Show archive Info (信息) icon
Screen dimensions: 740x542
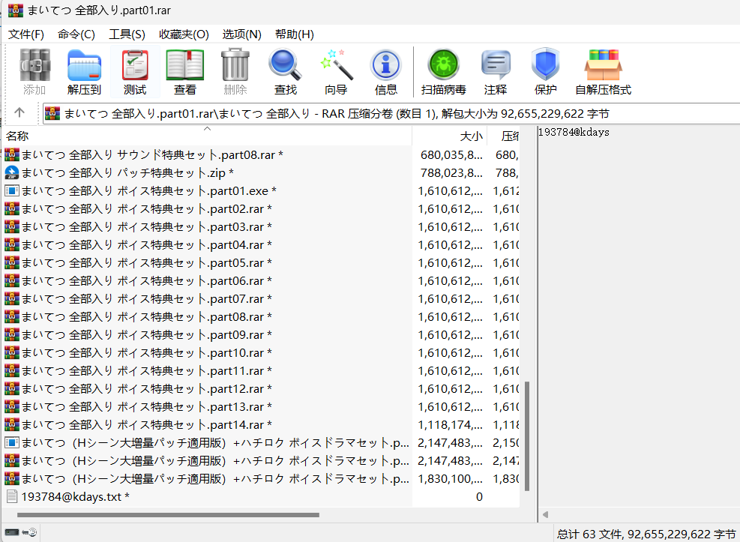coord(386,73)
